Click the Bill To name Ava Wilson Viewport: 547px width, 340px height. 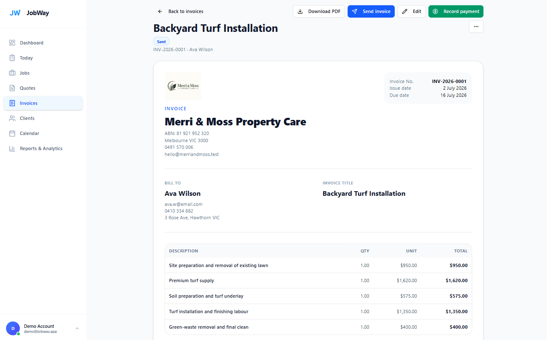(x=182, y=193)
